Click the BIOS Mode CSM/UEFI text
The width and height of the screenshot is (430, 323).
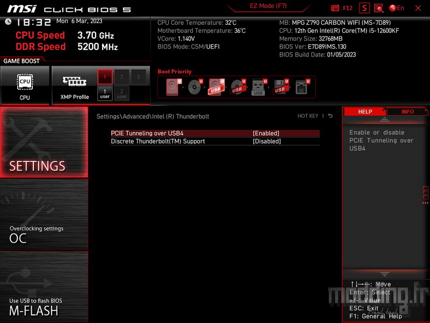coord(189,47)
